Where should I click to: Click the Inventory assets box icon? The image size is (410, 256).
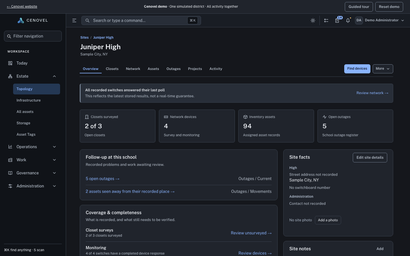[245, 117]
